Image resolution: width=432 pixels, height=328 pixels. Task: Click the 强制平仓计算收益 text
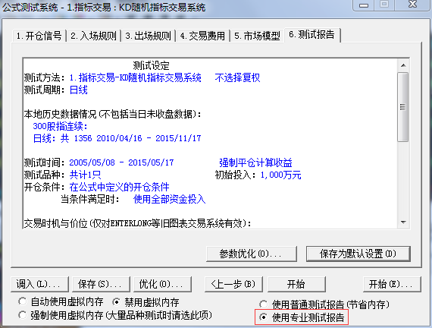pyautogui.click(x=255, y=162)
